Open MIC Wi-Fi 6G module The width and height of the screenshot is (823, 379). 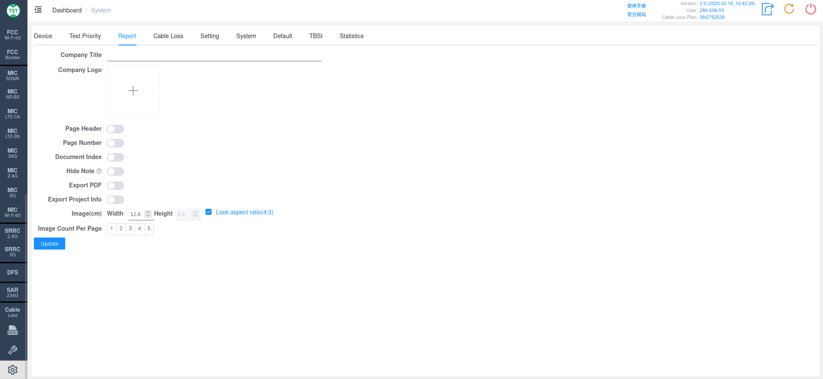pos(13,212)
